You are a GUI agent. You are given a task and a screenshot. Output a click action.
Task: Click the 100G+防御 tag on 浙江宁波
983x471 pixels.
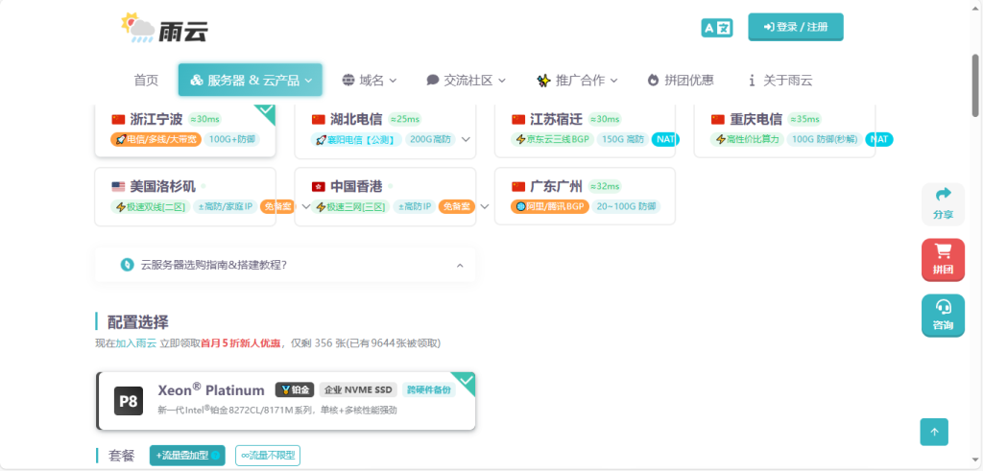[232, 139]
